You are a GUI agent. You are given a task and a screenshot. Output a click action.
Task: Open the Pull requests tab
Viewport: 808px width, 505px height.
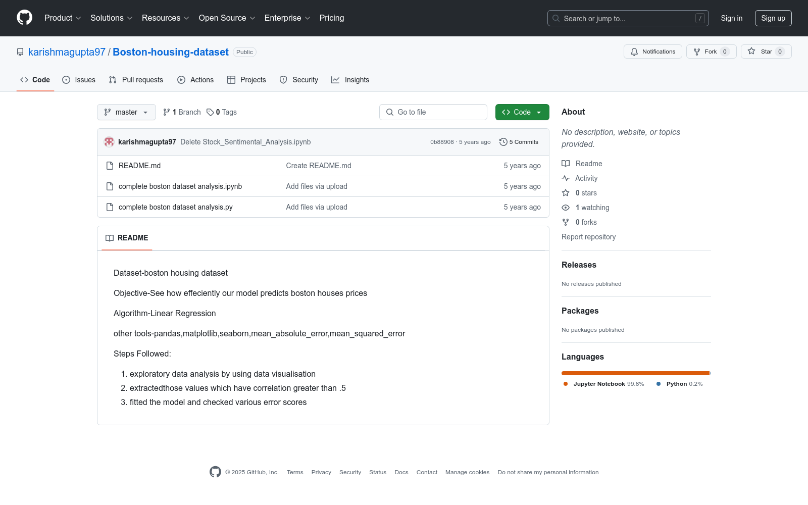(x=136, y=80)
